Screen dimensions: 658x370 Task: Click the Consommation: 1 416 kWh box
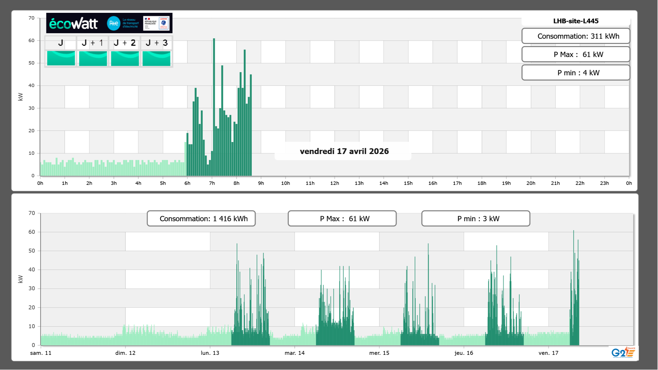(201, 219)
